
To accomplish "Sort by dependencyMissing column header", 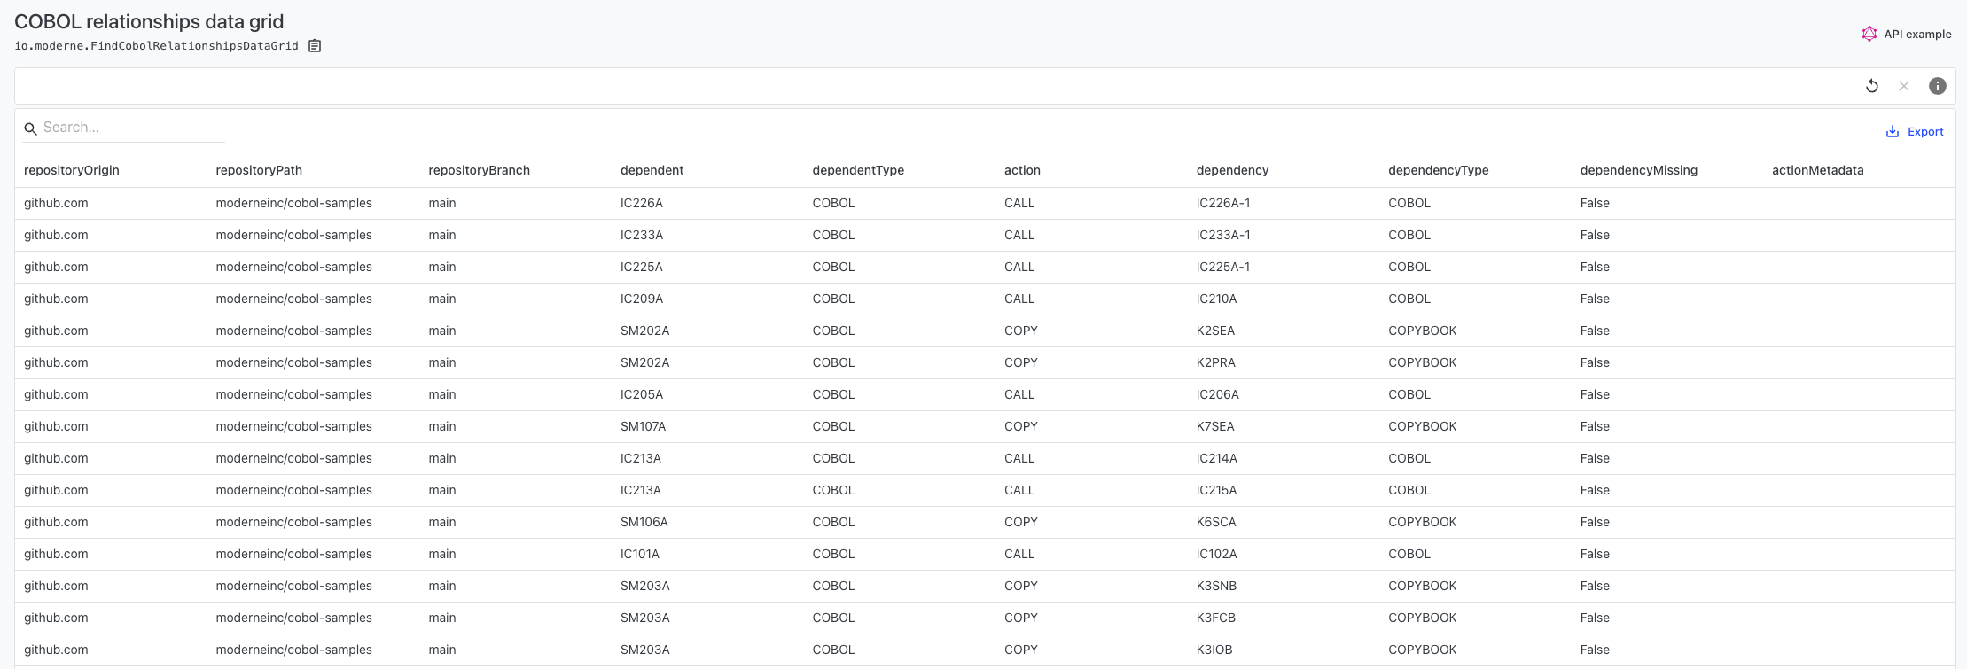I will (x=1638, y=170).
